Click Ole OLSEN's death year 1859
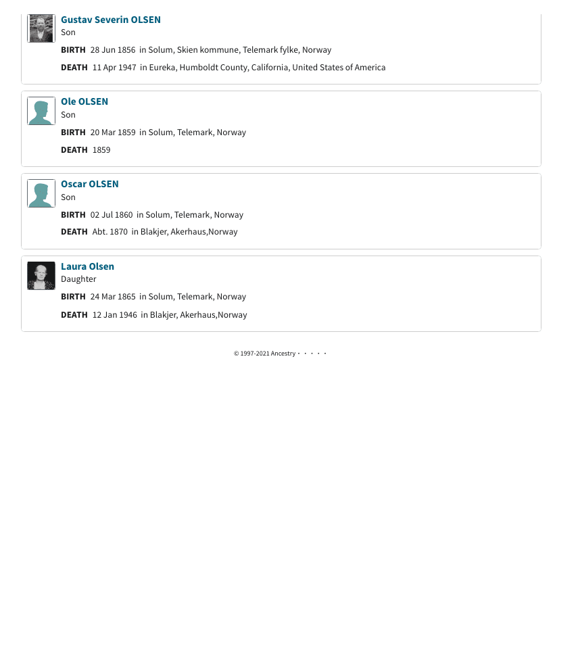The height and width of the screenshot is (653, 580). point(101,150)
